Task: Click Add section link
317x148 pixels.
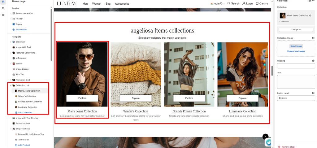Action: tap(21, 30)
